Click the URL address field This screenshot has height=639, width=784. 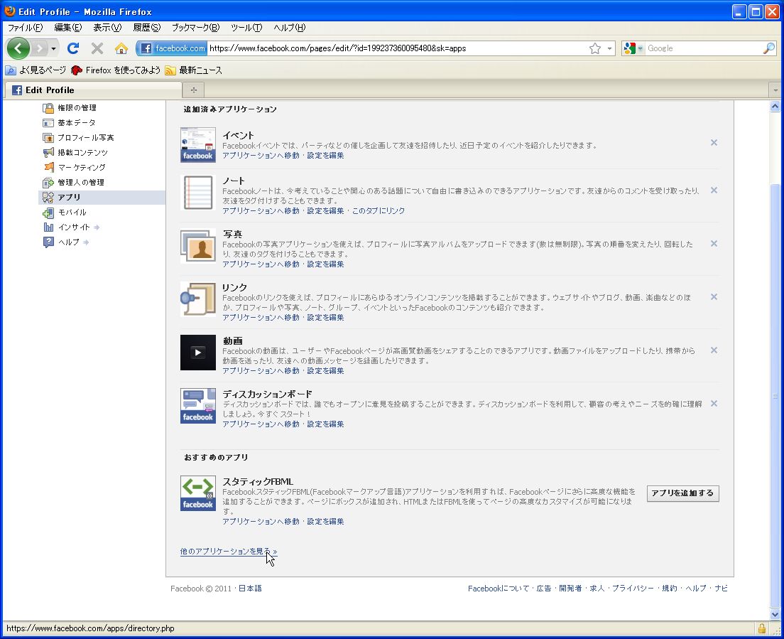[x=396, y=48]
